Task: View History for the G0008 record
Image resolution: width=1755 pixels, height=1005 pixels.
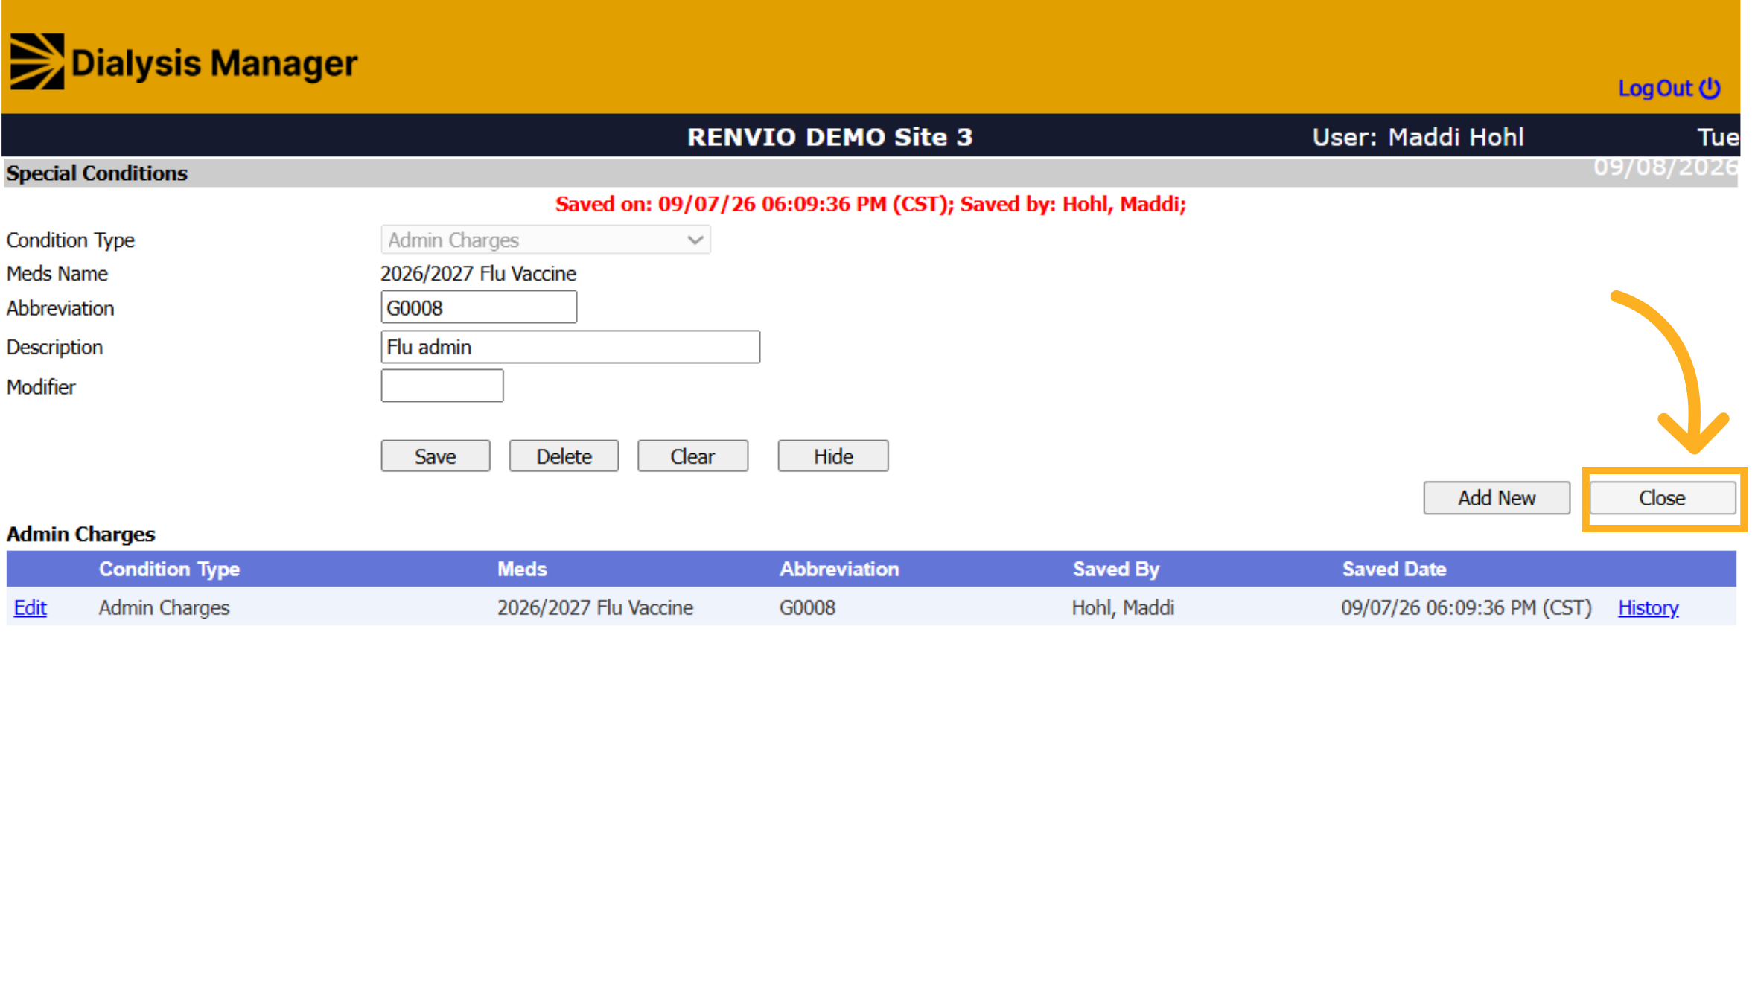Action: (1648, 607)
